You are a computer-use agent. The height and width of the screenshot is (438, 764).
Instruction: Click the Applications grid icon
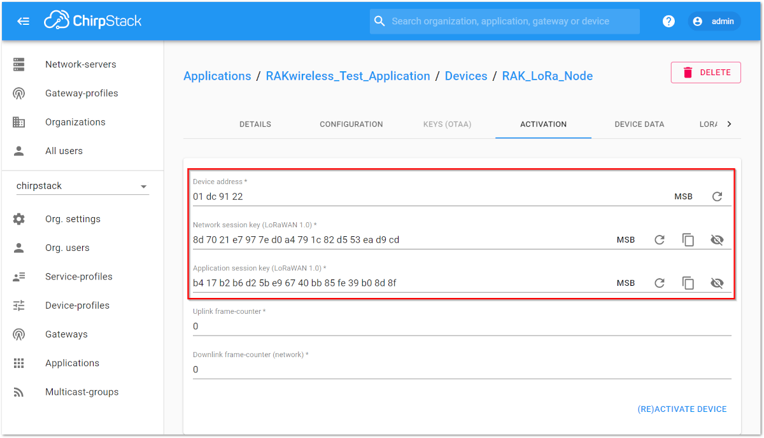[18, 363]
